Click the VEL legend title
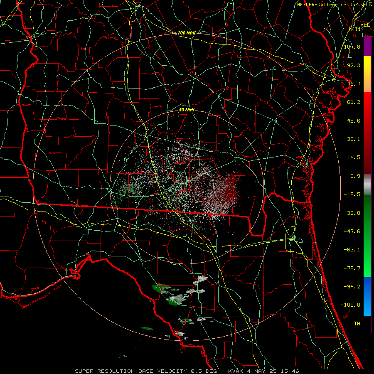The height and width of the screenshot is (374, 374). pyautogui.click(x=365, y=25)
